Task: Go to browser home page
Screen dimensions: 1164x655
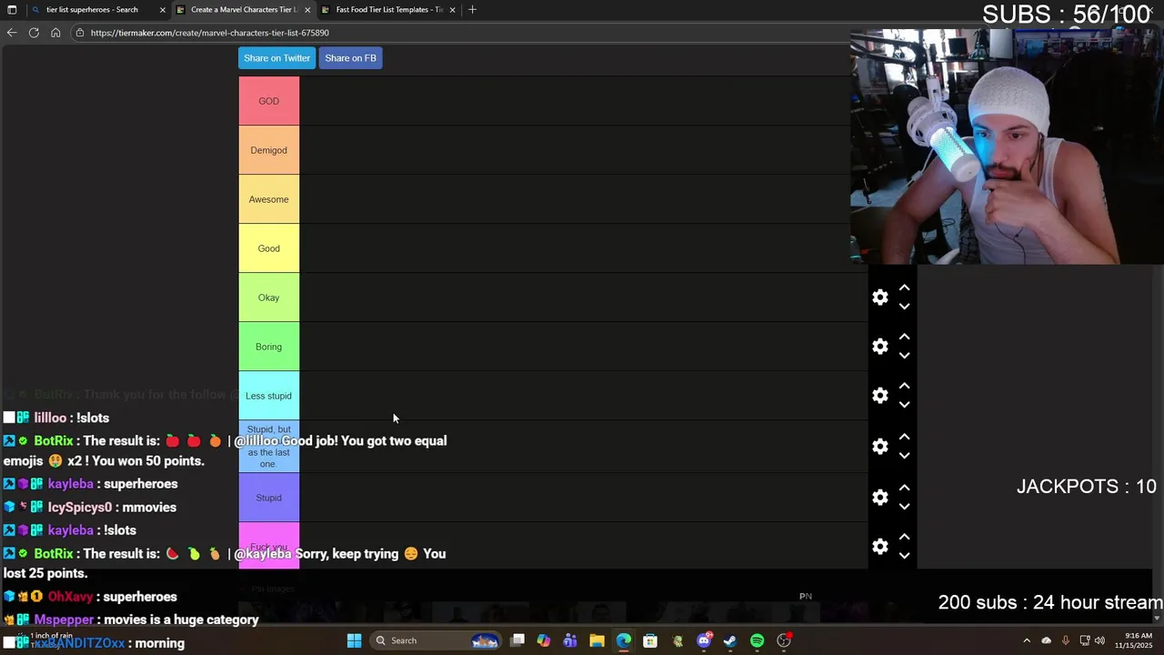Action: coord(55,33)
